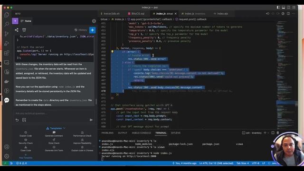Share the Bito chat conversation
Screen dimensions: 304x171
tap(17, 30)
